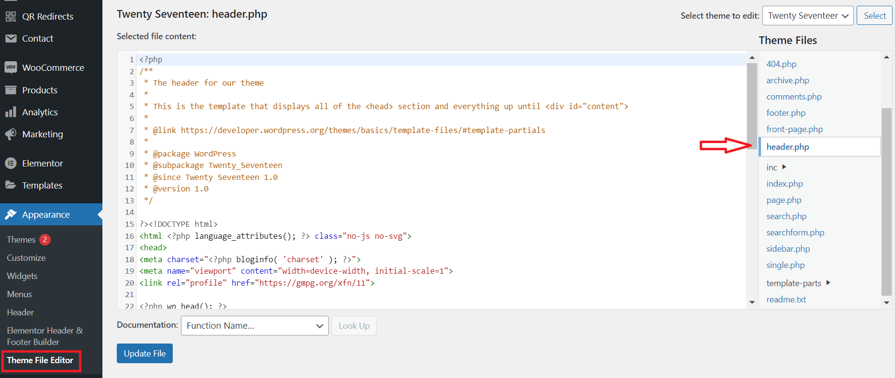Open the Contact menu item
The width and height of the screenshot is (895, 378).
38,38
